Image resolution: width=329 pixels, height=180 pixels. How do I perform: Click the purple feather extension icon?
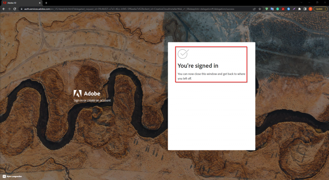294,9
